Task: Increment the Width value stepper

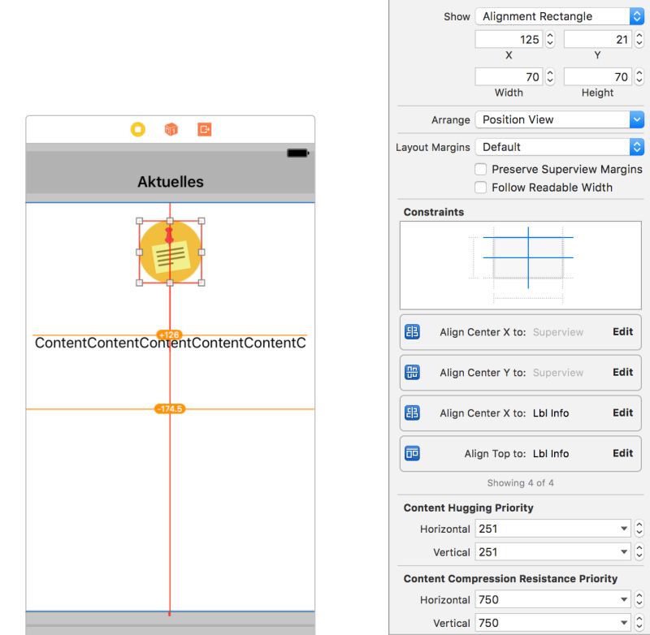Action: pyautogui.click(x=549, y=73)
